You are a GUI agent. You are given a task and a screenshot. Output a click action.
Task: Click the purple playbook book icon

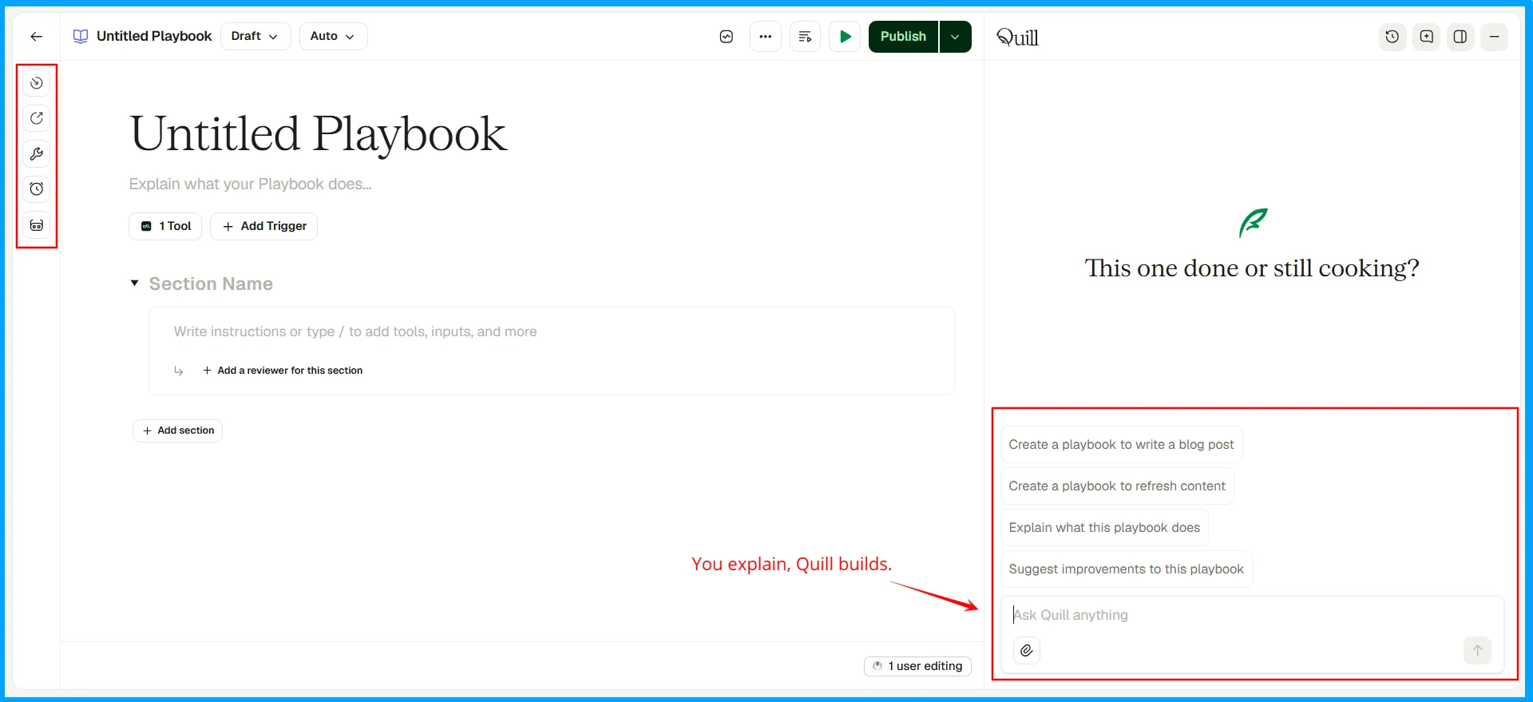pos(81,37)
